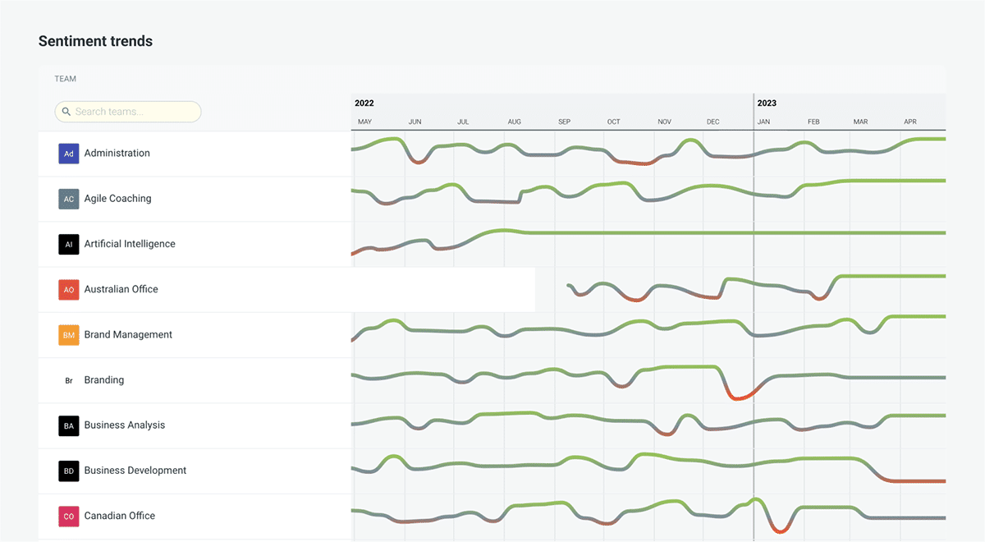
Task: Click the Business Development BD badge
Action: coord(69,471)
